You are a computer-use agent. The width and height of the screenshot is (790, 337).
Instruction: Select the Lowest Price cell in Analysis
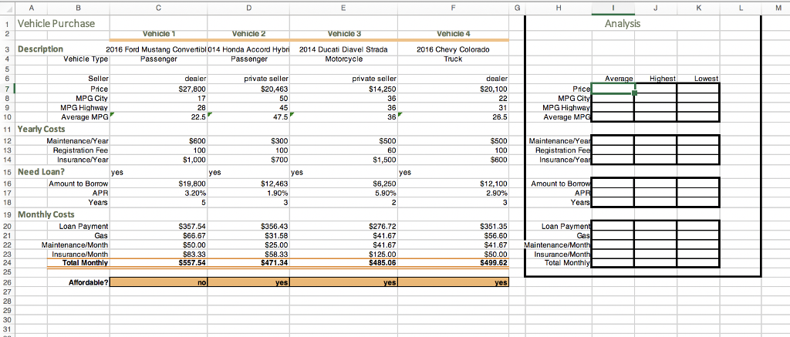[697, 88]
